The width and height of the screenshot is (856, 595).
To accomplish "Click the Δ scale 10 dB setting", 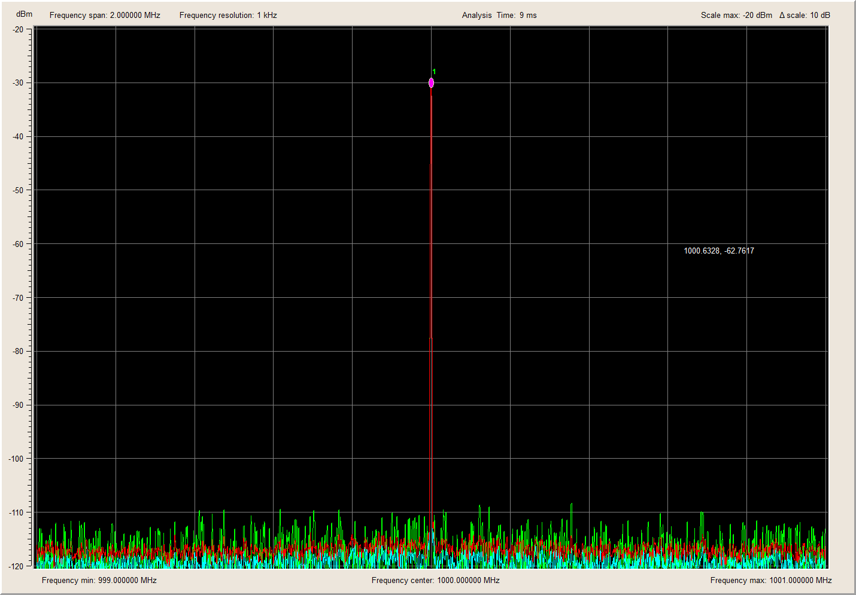I will point(805,16).
